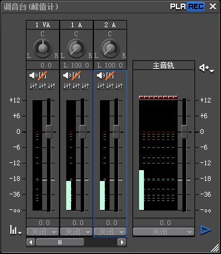Click the pan knob on track 1 A
This screenshot has height=254, width=221.
coord(76,48)
